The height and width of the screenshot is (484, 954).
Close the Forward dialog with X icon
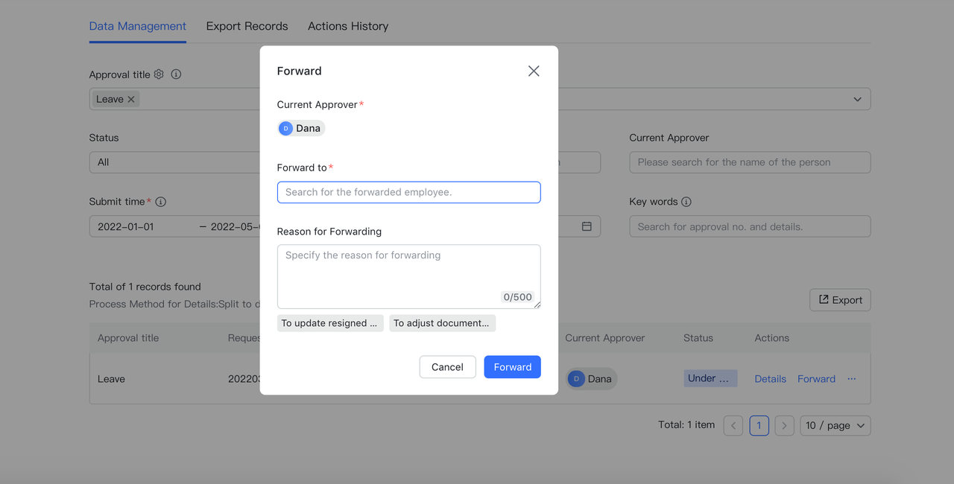click(x=534, y=71)
